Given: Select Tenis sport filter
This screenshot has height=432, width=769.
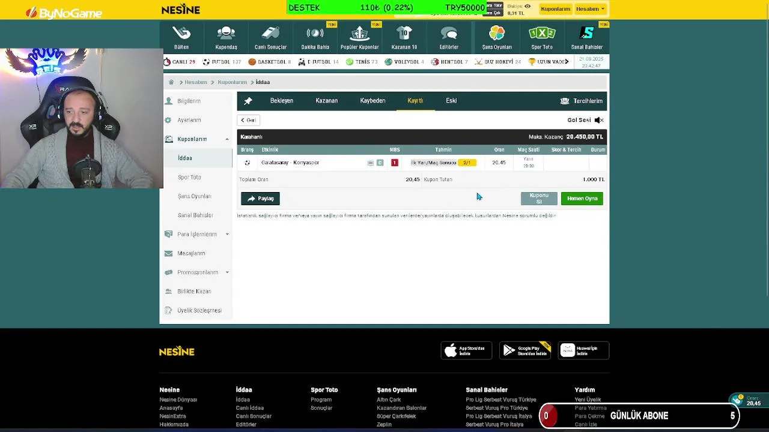Looking at the screenshot, I should [x=362, y=62].
